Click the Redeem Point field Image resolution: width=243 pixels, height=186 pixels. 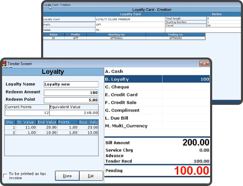click(x=71, y=100)
